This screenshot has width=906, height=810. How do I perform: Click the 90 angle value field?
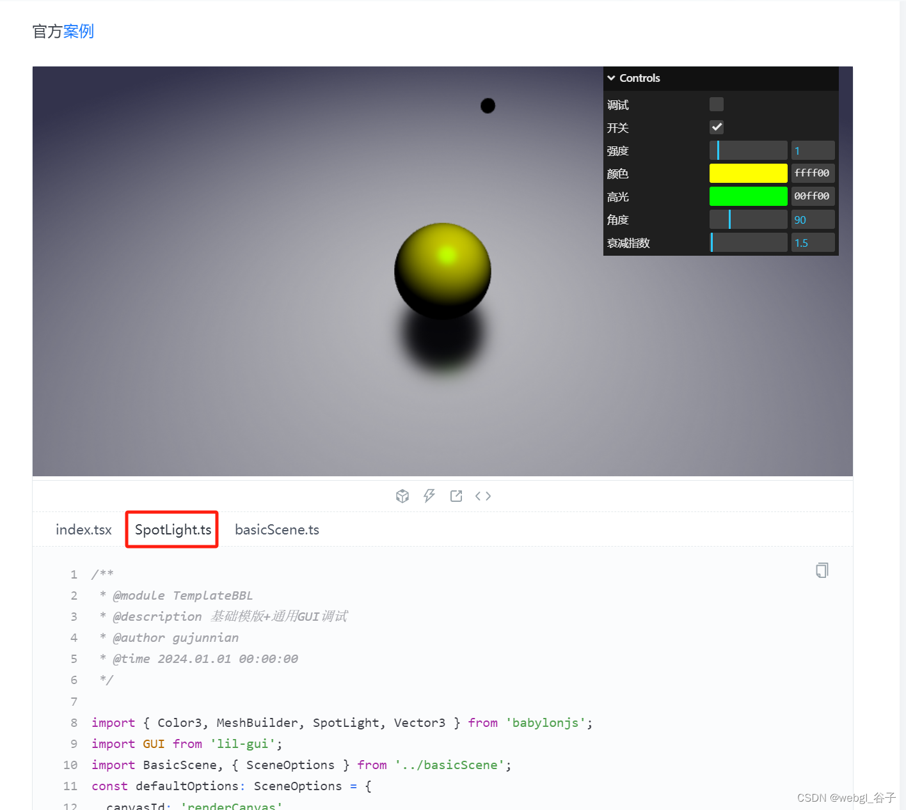[813, 219]
